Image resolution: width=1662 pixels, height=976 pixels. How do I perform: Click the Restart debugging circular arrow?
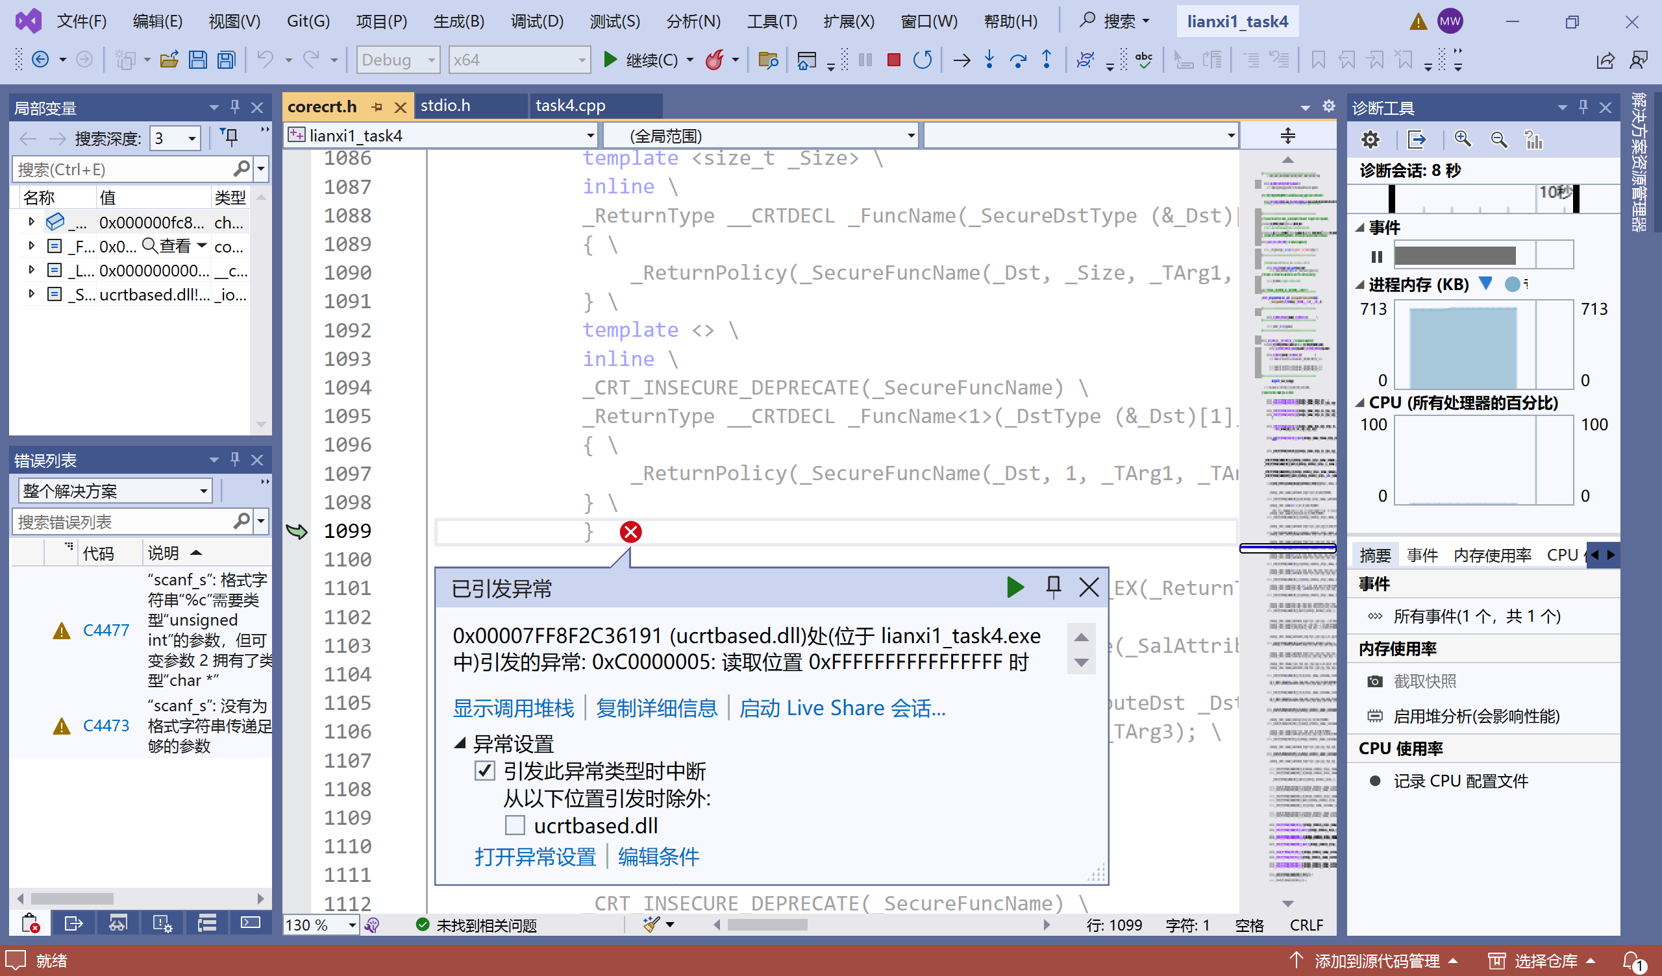pos(922,60)
